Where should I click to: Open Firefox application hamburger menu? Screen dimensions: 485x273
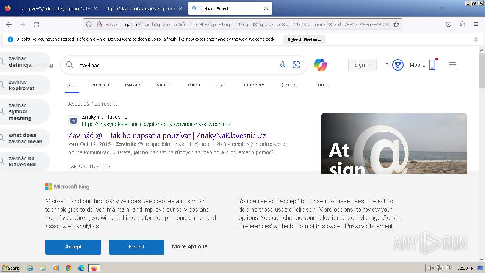(476, 24)
